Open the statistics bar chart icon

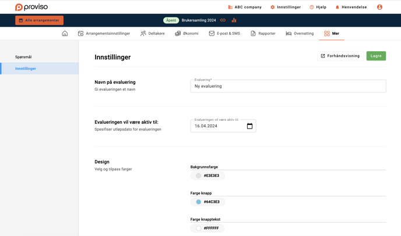(234, 20)
